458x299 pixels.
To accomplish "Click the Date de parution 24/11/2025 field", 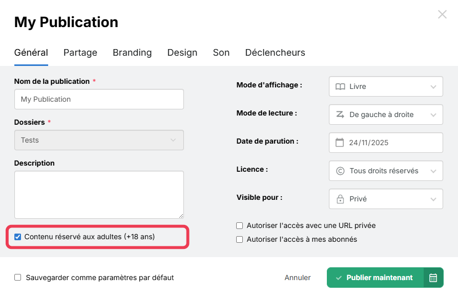I will pyautogui.click(x=386, y=143).
